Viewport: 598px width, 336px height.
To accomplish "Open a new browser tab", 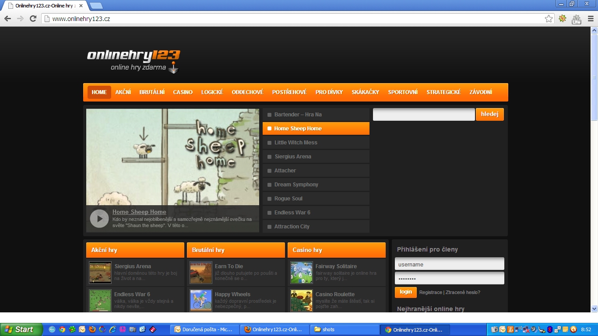I will point(96,6).
